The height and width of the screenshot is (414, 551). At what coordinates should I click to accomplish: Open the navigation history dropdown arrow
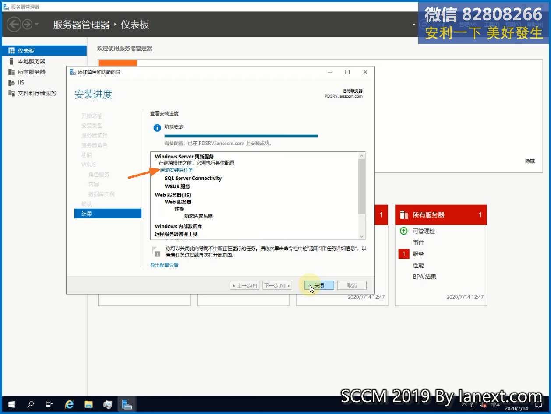click(x=36, y=25)
